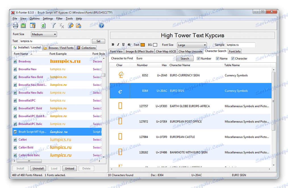Viewport: 288px width, 188px height.
Task: Click the X-Fonter title bar app icon
Action: tap(13, 13)
